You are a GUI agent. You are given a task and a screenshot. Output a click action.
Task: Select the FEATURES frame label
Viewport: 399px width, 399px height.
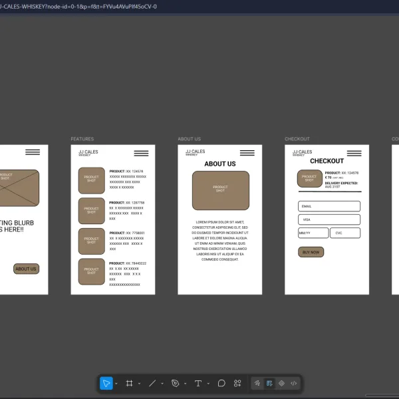[82, 139]
